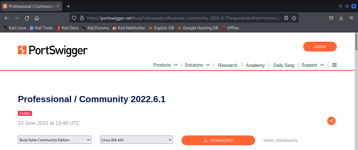Open the Burp Suite Community Edition dropdown

pyautogui.click(x=55, y=140)
